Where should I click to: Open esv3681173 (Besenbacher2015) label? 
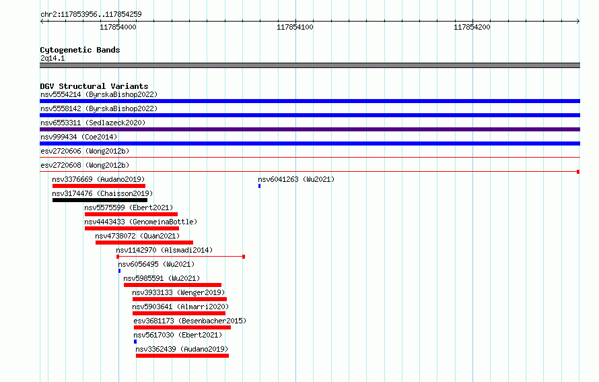190,321
